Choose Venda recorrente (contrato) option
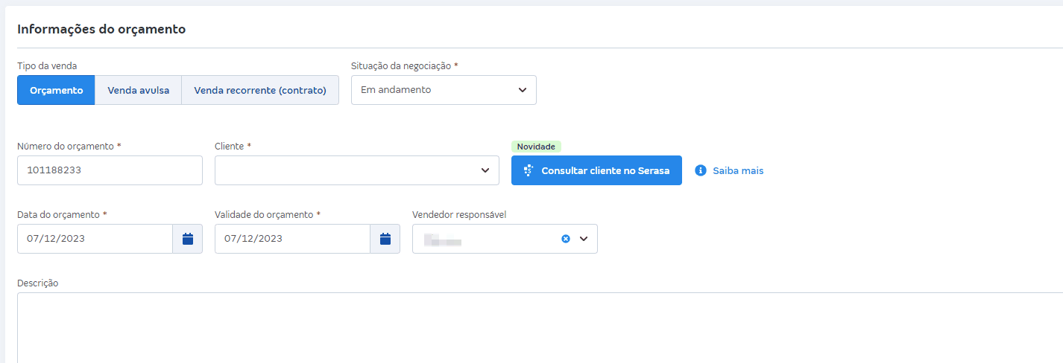Viewport: 1063px width, 363px height. coord(260,90)
